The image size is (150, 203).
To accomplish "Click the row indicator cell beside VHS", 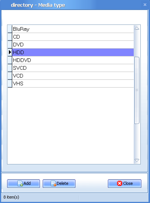I will [x=10, y=84].
